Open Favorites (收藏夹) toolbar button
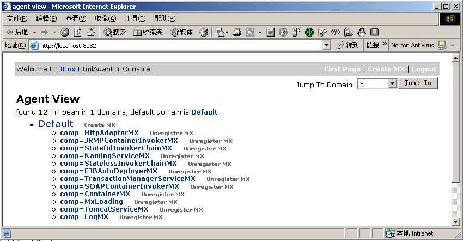 [148, 32]
